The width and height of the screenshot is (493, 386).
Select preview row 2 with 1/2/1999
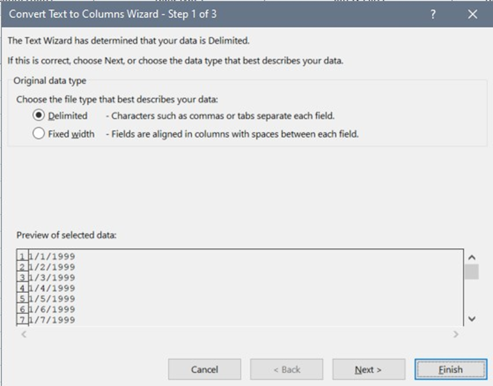(x=51, y=267)
